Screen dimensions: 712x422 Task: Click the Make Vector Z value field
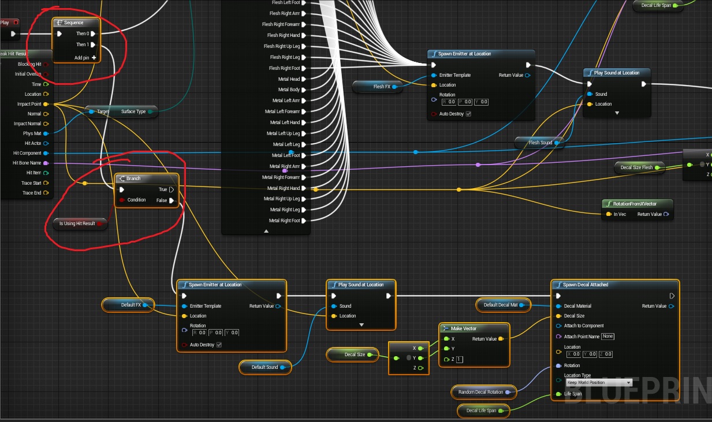[x=460, y=359]
